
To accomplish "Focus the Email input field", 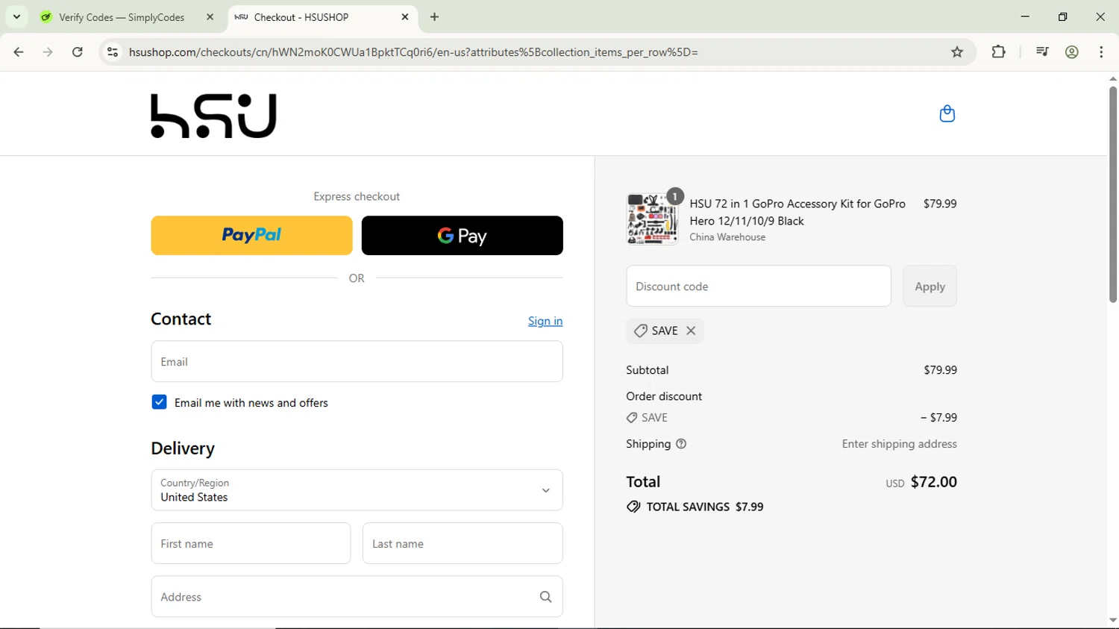I will [x=357, y=361].
